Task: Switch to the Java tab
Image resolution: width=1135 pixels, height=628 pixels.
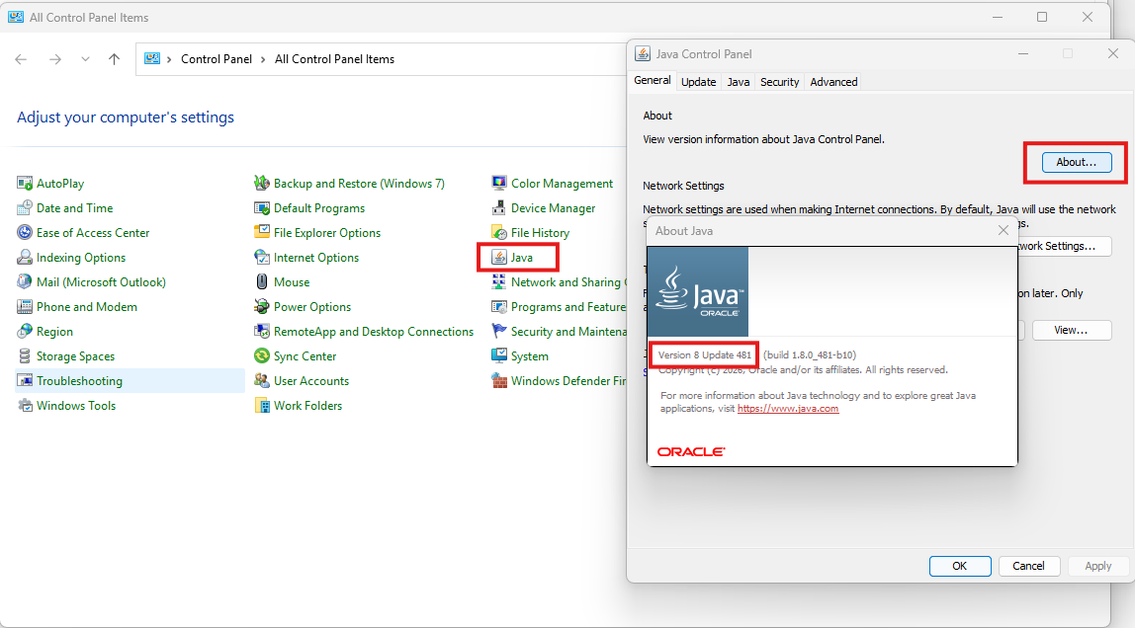Action: pos(739,82)
